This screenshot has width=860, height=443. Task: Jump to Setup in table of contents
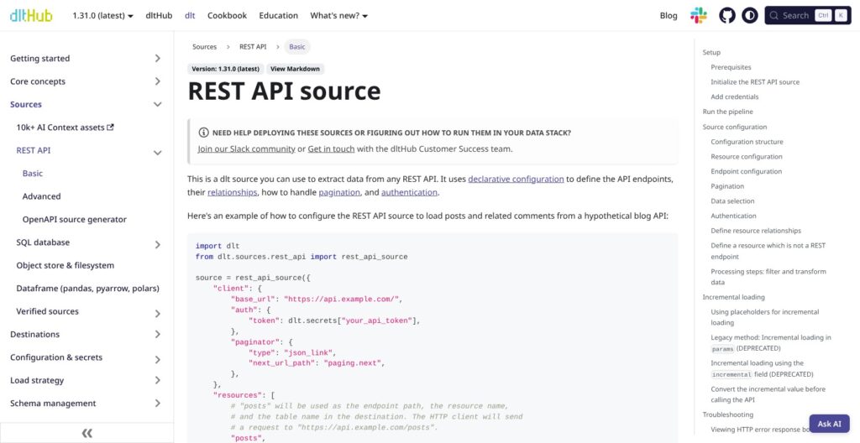[x=711, y=52]
